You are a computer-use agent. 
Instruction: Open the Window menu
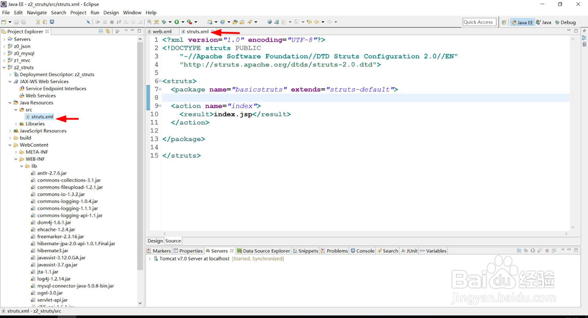132,12
